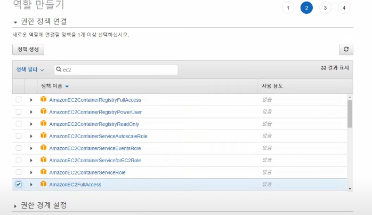The width and height of the screenshot is (372, 215).
Task: Click policy box icon for AmazonEC2ContainerRegistryFullAccess
Action: click(x=43, y=99)
